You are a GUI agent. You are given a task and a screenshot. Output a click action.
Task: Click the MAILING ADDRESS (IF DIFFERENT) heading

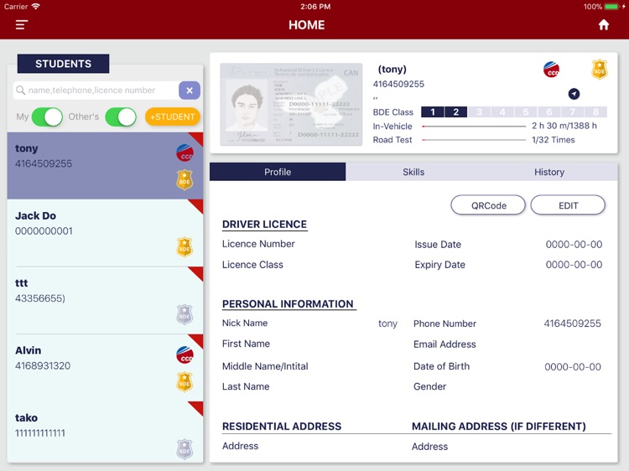(x=499, y=426)
